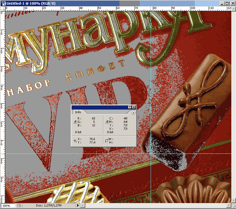The width and height of the screenshot is (236, 209).
Task: Click the ruler origin crosshair corner
Action: coord(3,9)
